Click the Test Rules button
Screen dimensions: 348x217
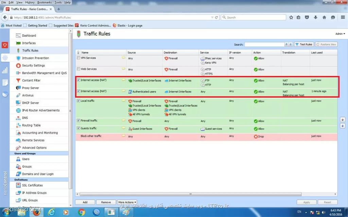(304, 44)
